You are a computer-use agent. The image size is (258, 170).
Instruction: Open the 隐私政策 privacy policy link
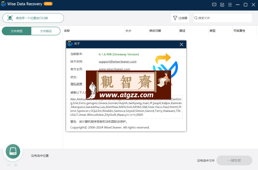(76, 84)
